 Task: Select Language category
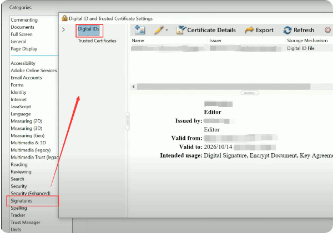point(21,114)
